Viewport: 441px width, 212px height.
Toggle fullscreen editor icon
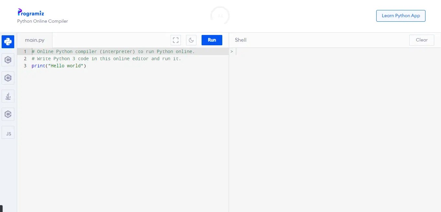click(176, 40)
